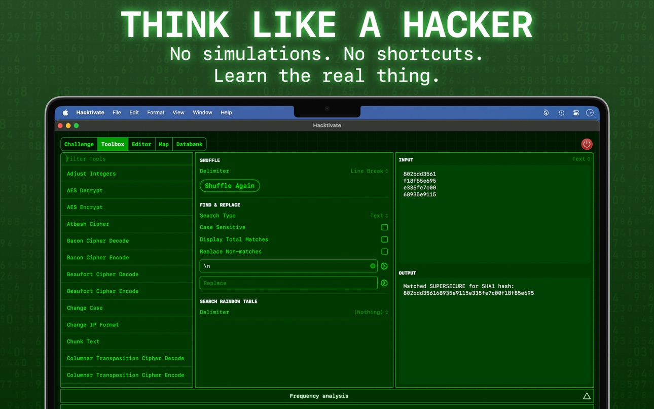
Task: Open the Window menu
Action: click(x=202, y=113)
